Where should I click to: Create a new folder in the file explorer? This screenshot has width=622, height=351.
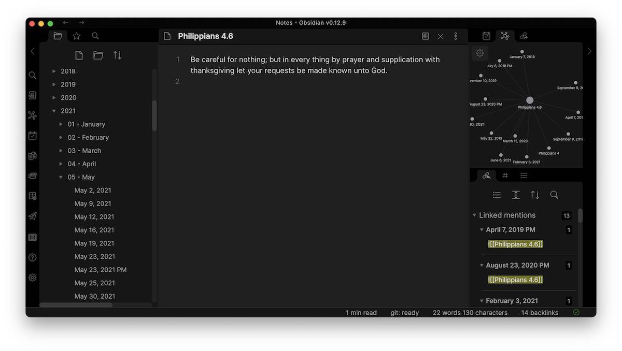click(x=98, y=55)
